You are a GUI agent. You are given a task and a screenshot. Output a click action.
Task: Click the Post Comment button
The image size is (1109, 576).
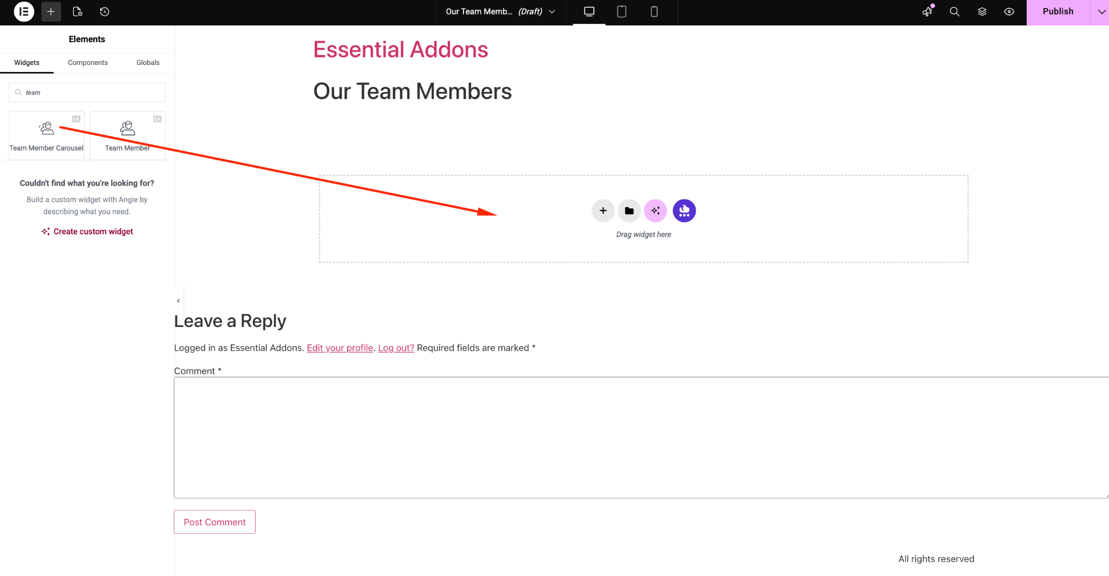click(x=214, y=522)
